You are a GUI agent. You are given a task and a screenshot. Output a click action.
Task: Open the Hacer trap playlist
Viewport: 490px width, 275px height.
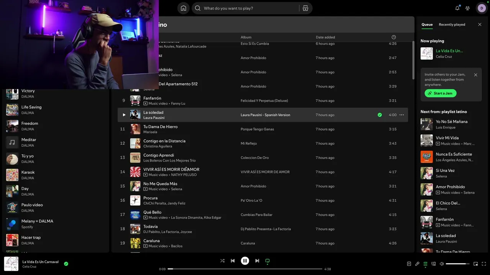[x=56, y=240]
